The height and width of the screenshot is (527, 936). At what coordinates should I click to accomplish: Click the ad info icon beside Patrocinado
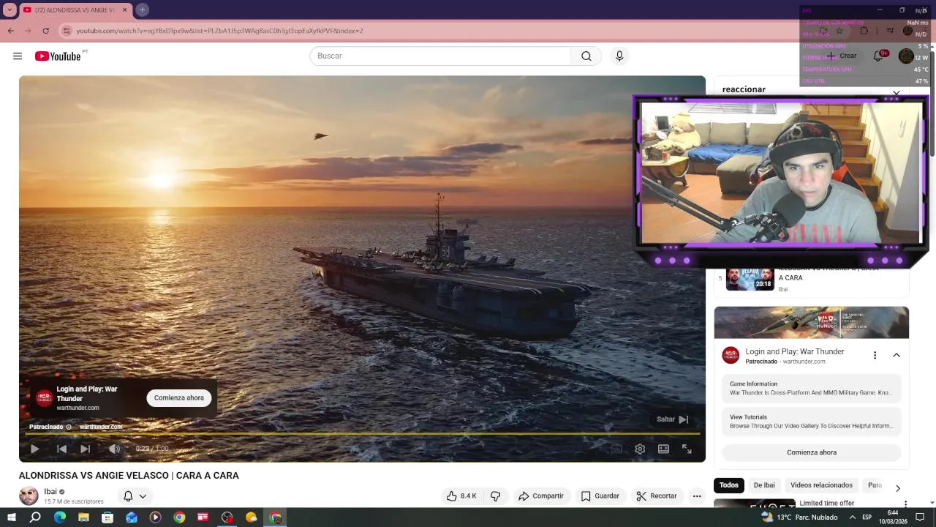point(69,427)
